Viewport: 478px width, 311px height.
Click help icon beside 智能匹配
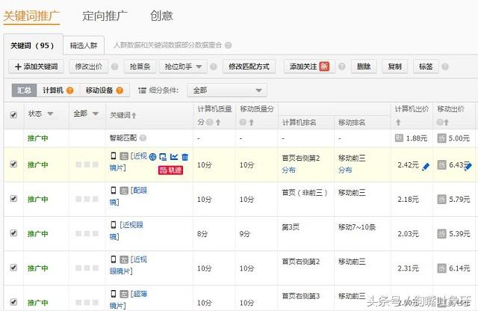tap(143, 138)
